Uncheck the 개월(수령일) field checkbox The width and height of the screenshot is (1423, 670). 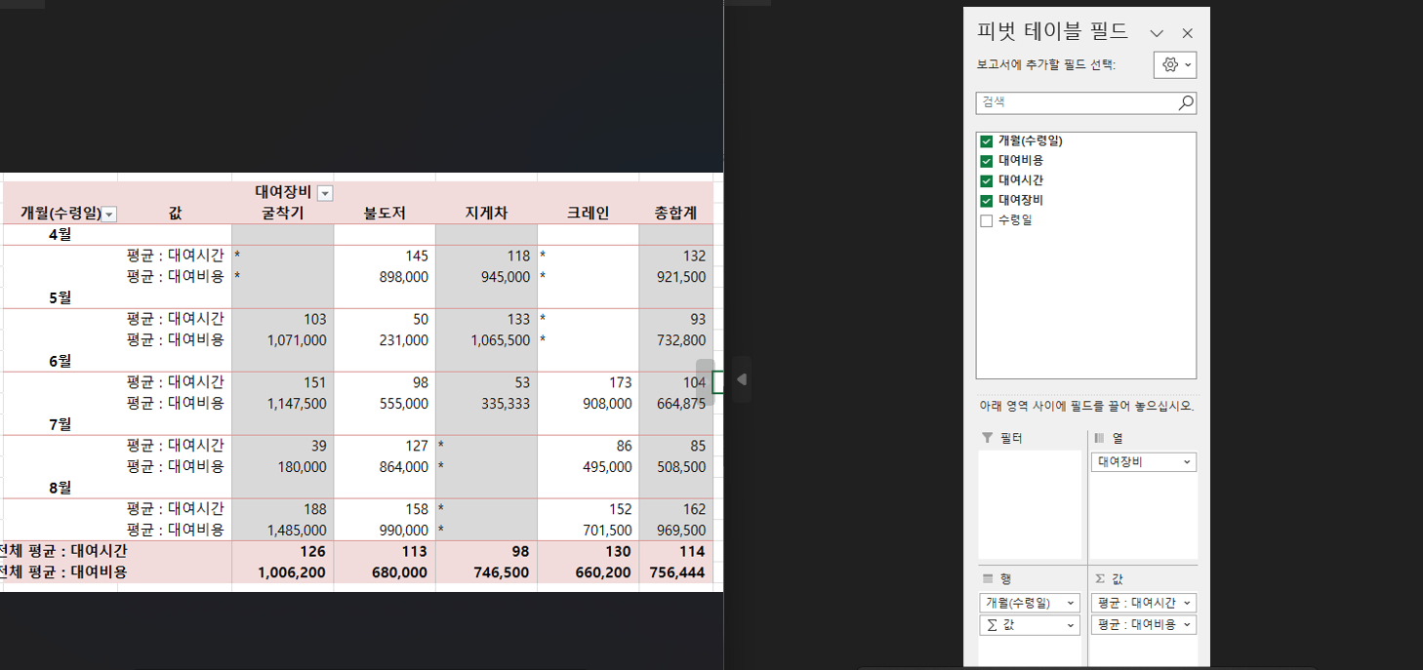(x=986, y=141)
